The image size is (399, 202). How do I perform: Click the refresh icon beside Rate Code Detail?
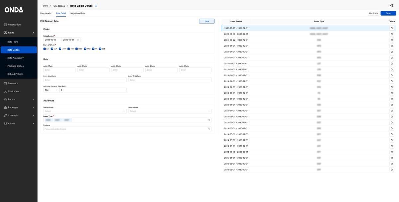pyautogui.click(x=96, y=6)
